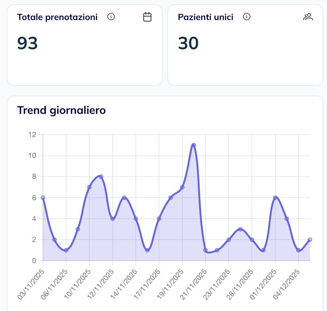Image resolution: width=327 pixels, height=311 pixels.
Task: Select the data point at 6 on 01/12/2025
Action: (x=275, y=198)
